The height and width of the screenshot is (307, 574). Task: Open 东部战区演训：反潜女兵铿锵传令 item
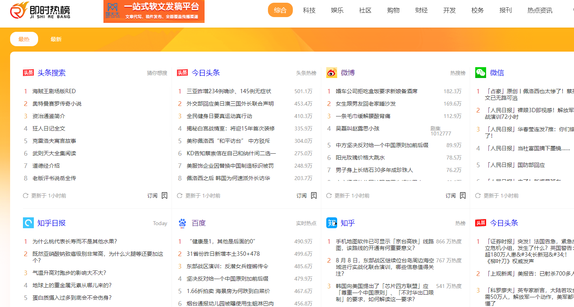pyautogui.click(x=227, y=266)
